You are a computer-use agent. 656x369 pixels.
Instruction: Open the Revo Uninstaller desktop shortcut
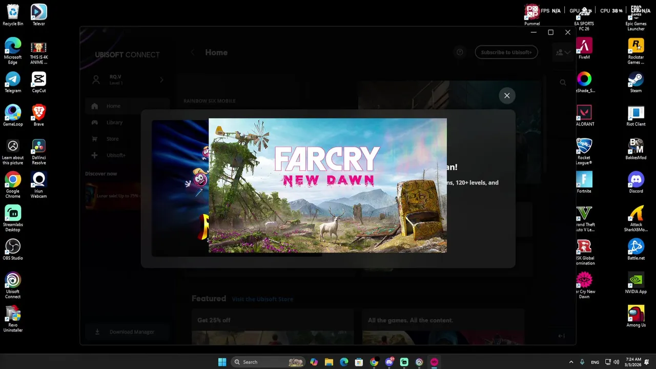point(13,319)
